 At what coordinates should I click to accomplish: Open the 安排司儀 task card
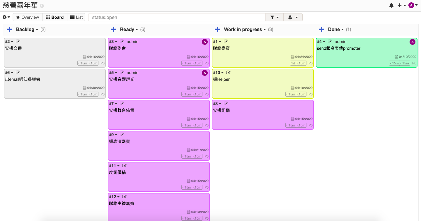tap(221, 110)
